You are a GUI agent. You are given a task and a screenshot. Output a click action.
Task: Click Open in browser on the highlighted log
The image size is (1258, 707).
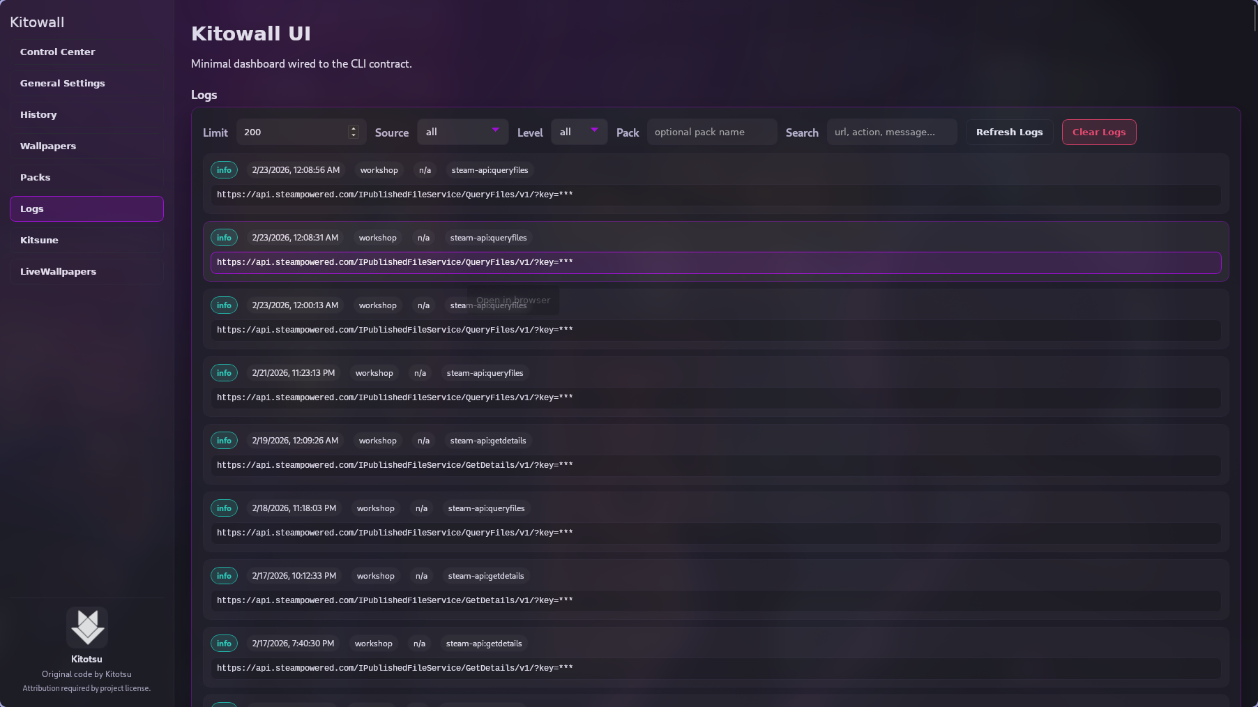click(513, 300)
